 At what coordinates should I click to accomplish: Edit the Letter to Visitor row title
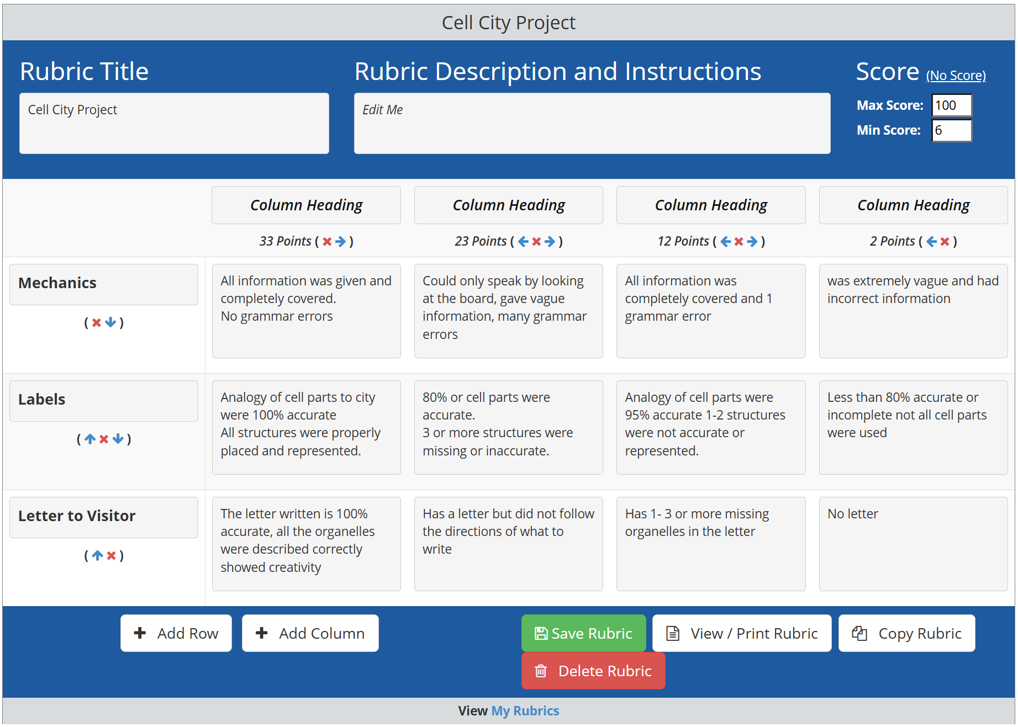[104, 517]
